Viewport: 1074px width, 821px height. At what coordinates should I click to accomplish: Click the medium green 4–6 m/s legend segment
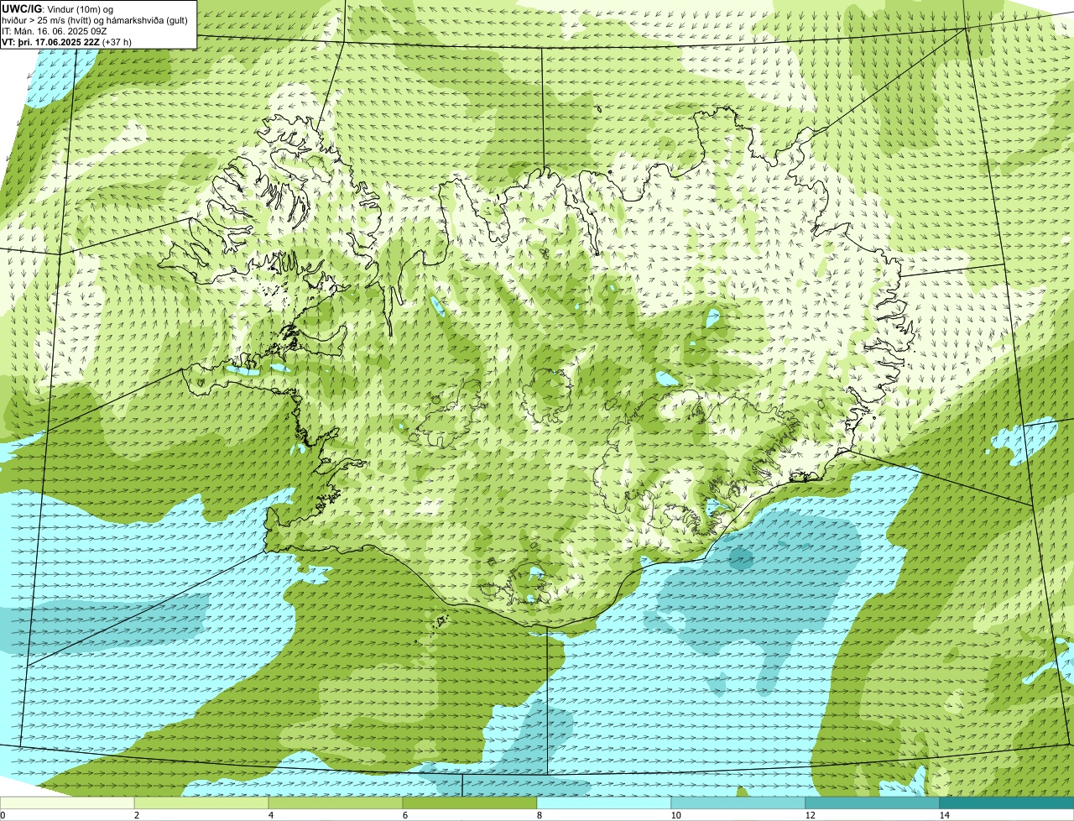[336, 803]
